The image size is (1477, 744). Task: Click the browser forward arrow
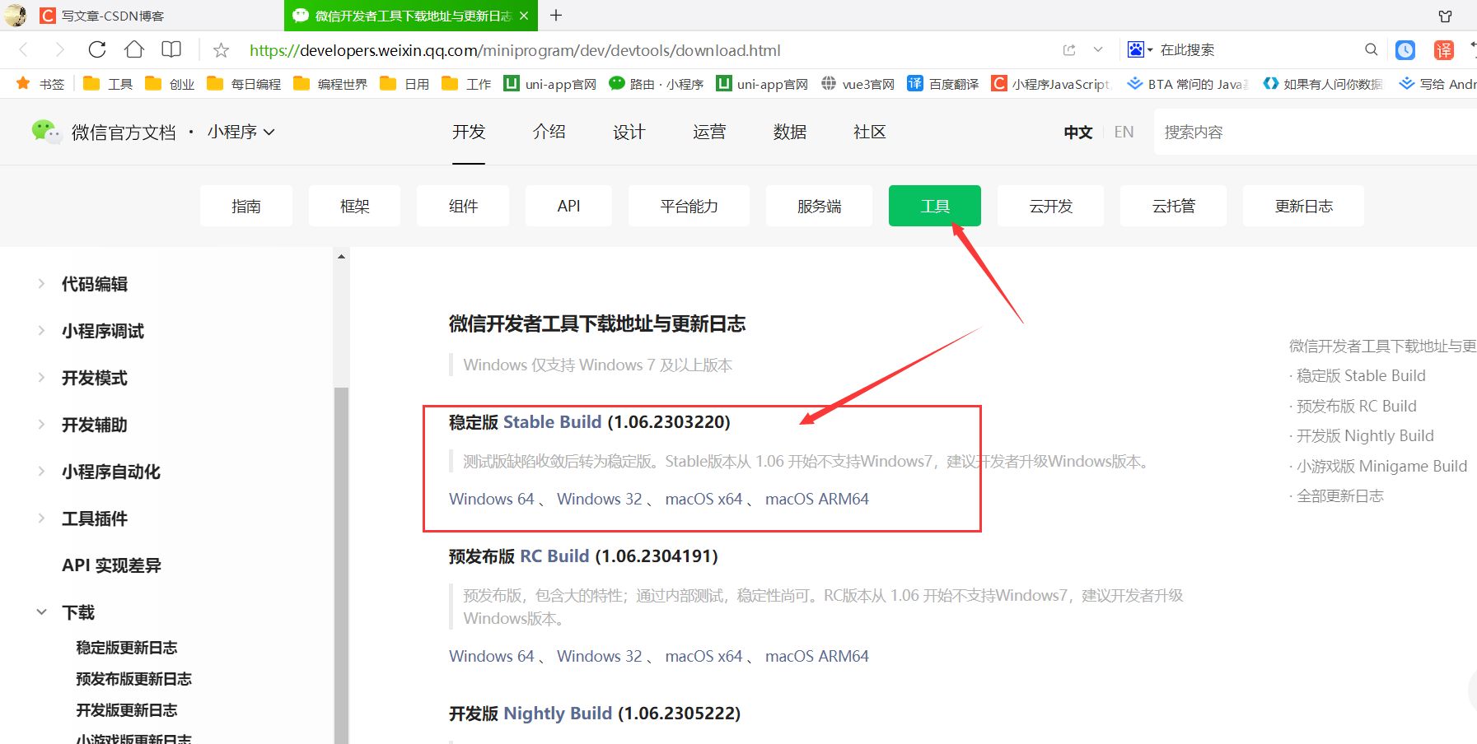[x=59, y=50]
